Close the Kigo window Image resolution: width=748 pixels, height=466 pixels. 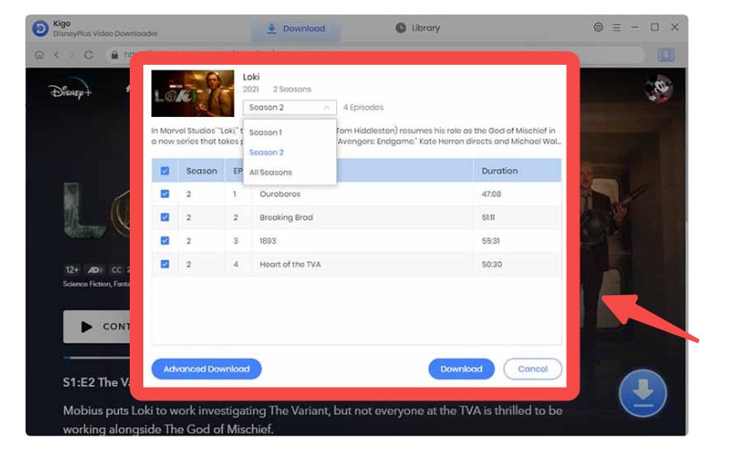674,27
